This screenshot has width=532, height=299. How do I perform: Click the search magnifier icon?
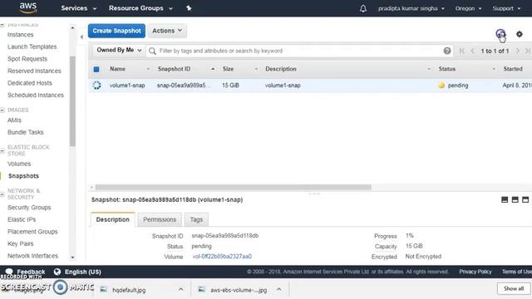click(x=152, y=51)
